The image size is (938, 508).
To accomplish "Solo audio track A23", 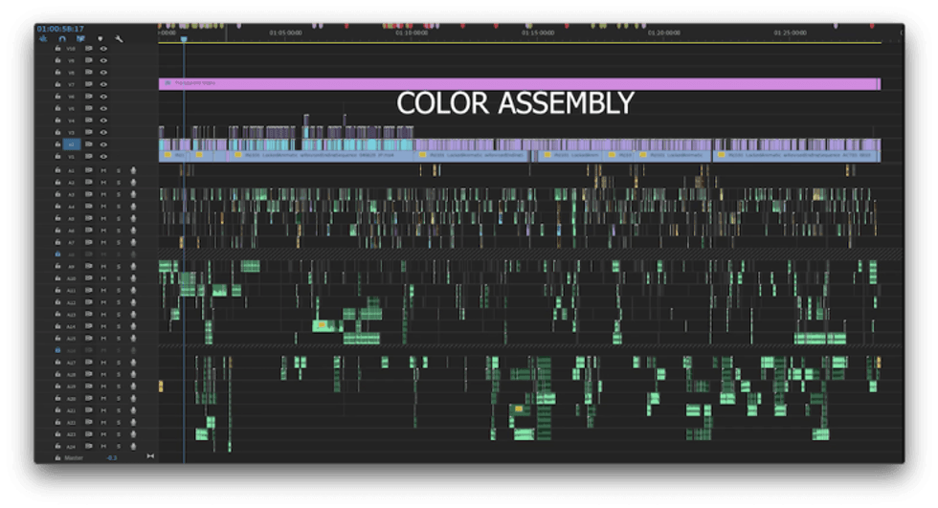I will 119,434.
